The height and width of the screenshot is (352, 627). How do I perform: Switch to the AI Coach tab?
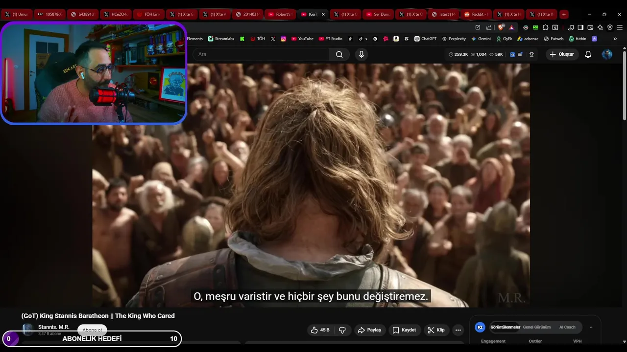[567, 327]
